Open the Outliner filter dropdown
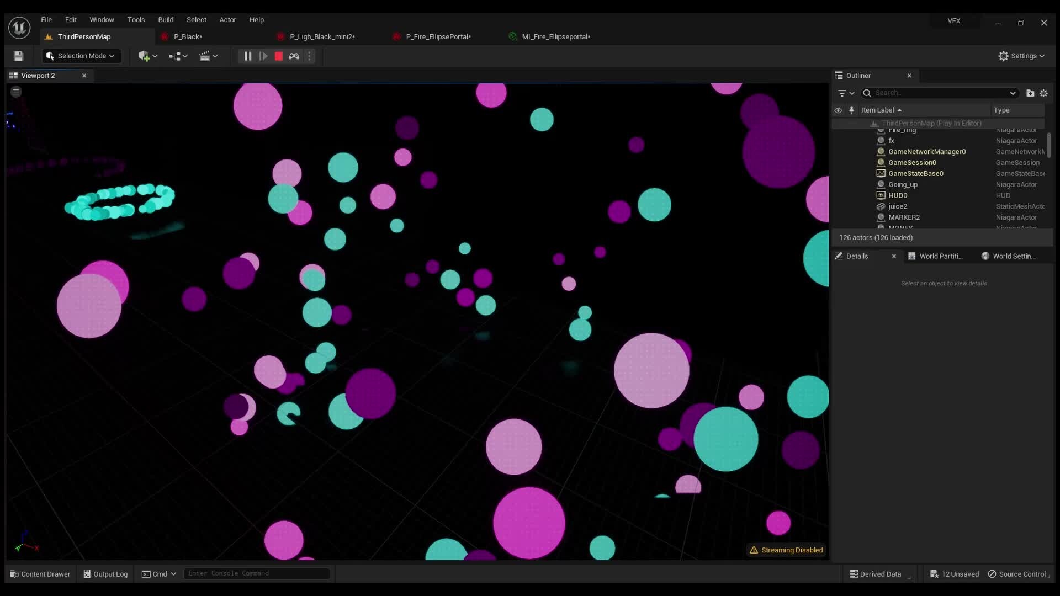Screen dimensions: 1060x596 [845, 93]
